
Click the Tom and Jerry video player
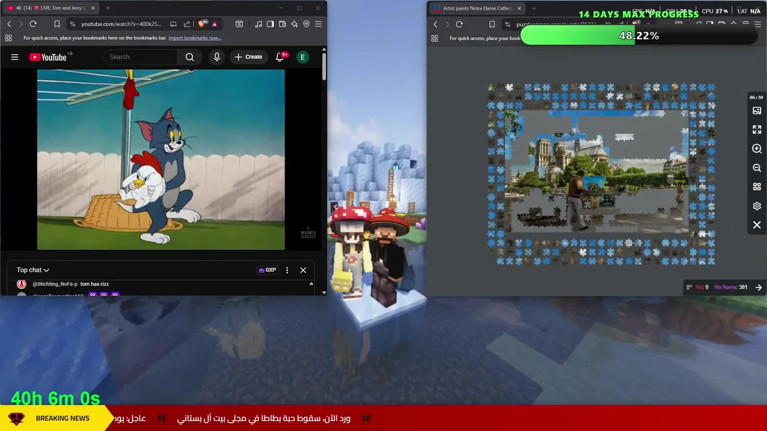point(161,159)
